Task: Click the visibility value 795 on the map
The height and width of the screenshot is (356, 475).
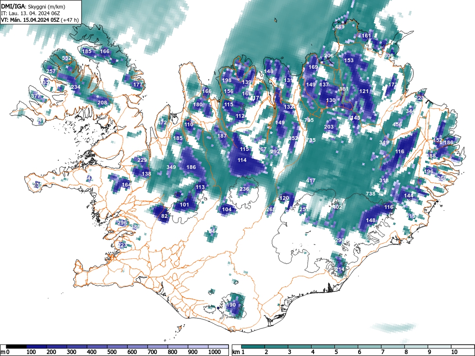Action: tap(309, 120)
